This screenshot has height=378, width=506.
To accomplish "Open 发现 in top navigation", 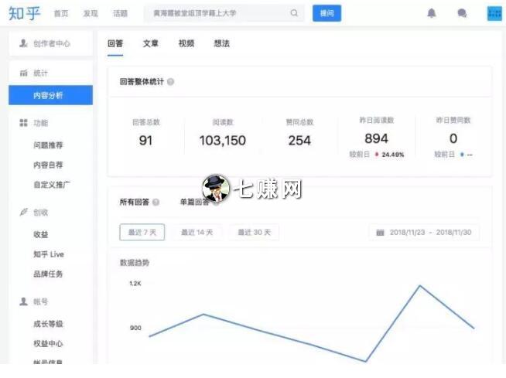I will [91, 14].
